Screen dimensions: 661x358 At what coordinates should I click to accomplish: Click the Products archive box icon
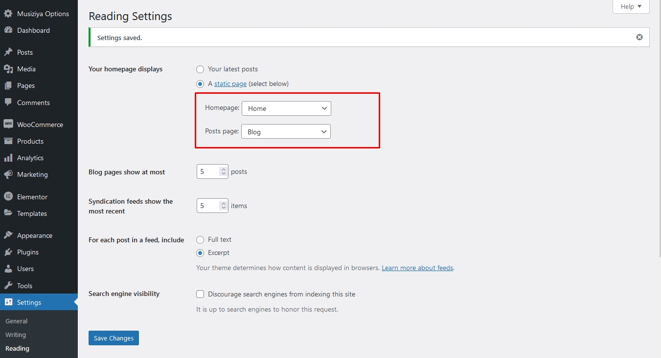pos(8,141)
